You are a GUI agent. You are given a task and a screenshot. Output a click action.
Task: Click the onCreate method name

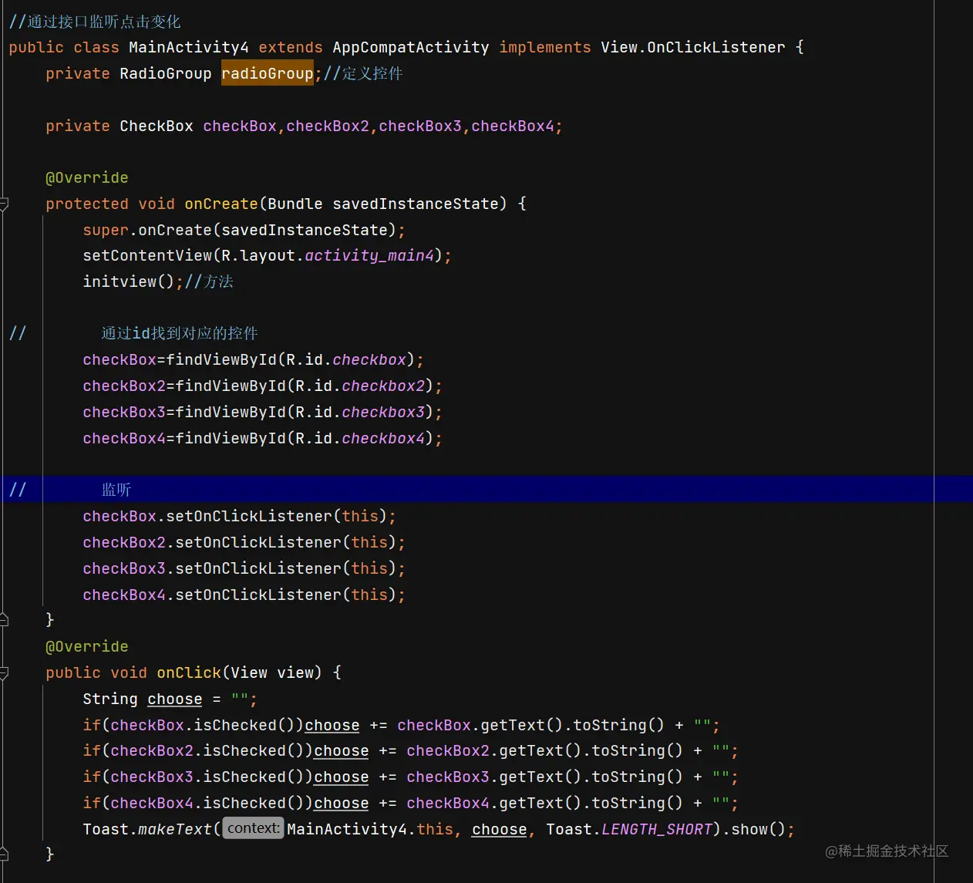pyautogui.click(x=221, y=204)
